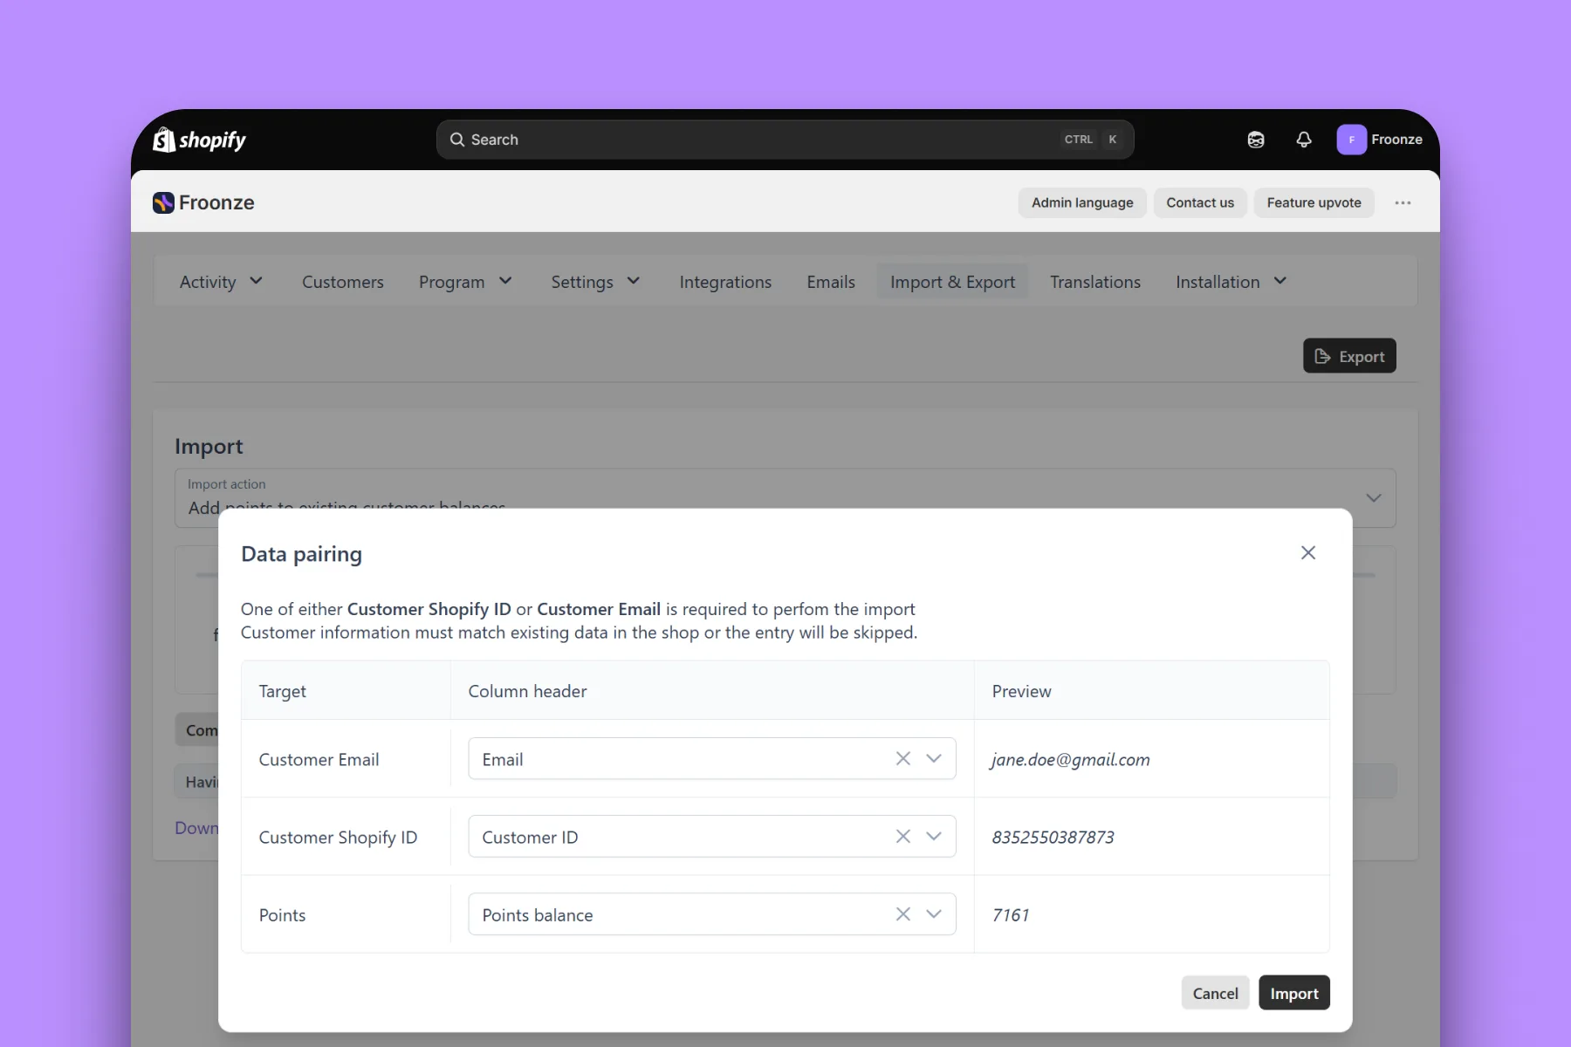
Task: Clear the Email column selection
Action: pos(903,759)
